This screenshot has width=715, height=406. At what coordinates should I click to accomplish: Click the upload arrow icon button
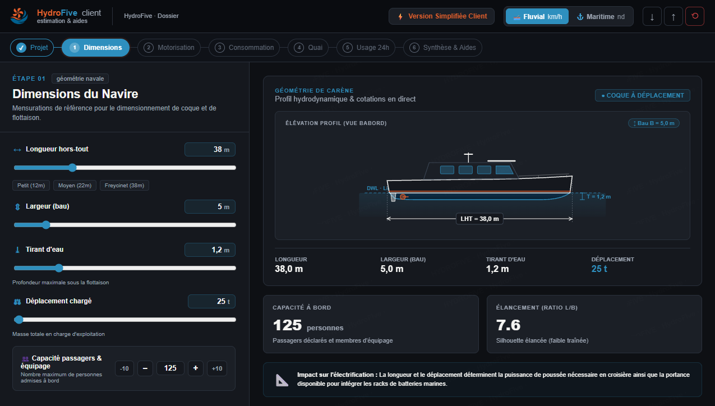674,16
